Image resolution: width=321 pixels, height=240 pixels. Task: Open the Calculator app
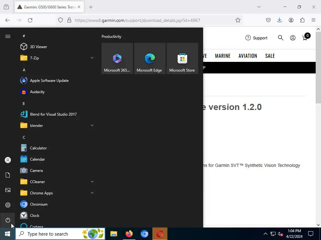[57, 148]
